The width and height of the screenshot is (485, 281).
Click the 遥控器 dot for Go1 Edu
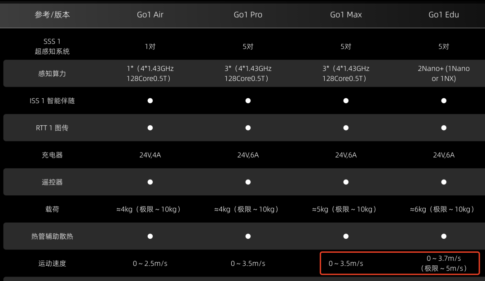(444, 182)
